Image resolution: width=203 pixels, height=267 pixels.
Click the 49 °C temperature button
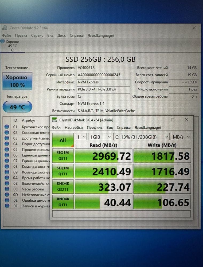[17, 107]
